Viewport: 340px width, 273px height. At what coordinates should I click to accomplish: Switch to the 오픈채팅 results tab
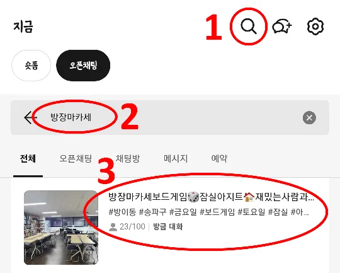(76, 158)
